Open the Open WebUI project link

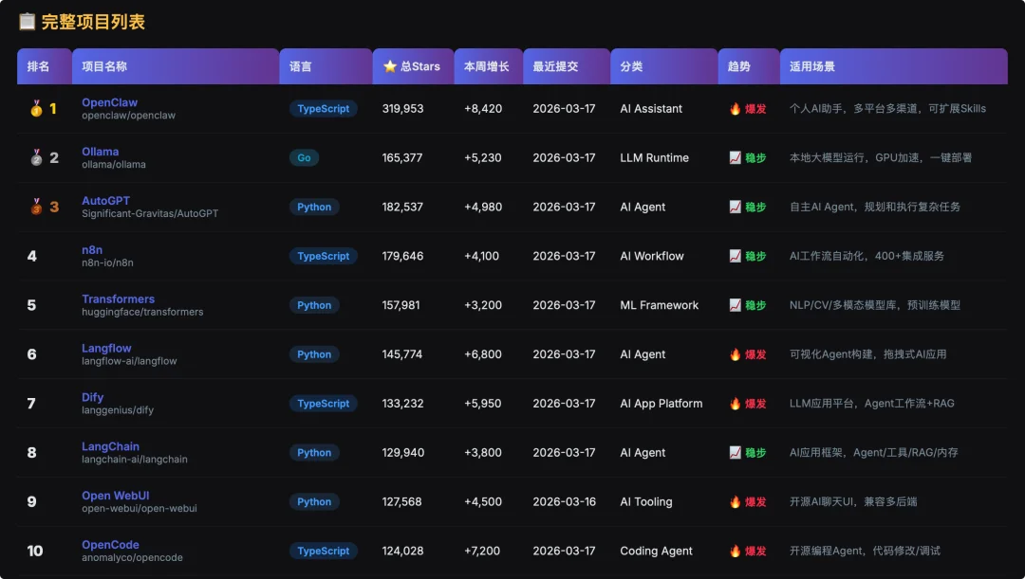coord(115,496)
